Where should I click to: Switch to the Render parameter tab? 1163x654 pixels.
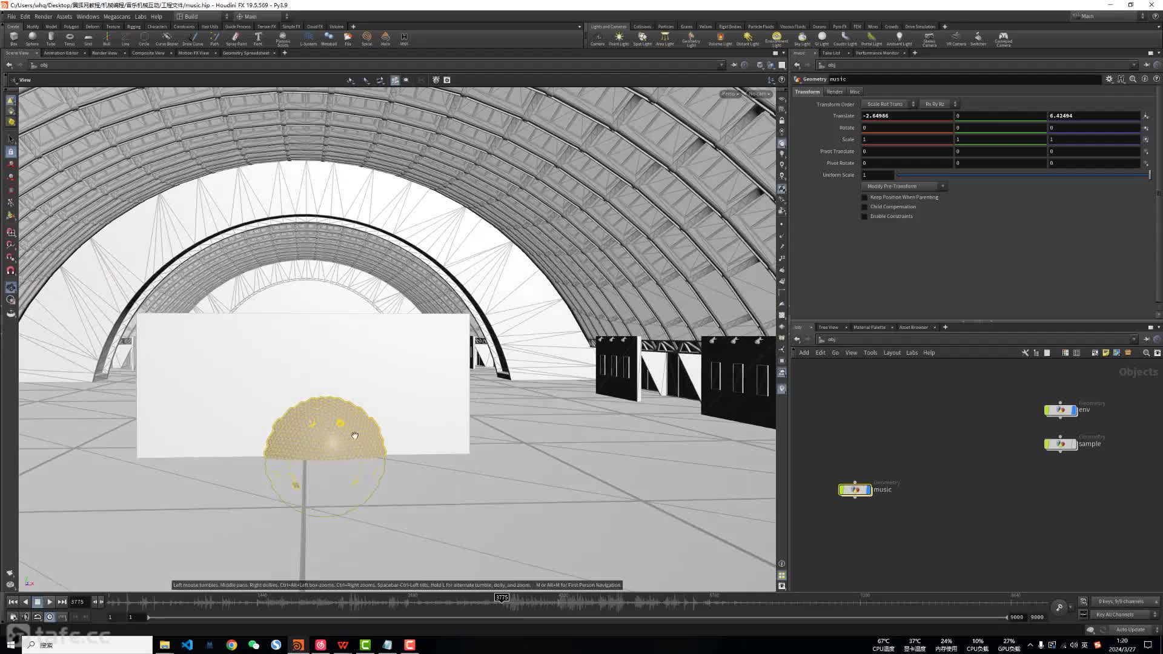pos(835,92)
